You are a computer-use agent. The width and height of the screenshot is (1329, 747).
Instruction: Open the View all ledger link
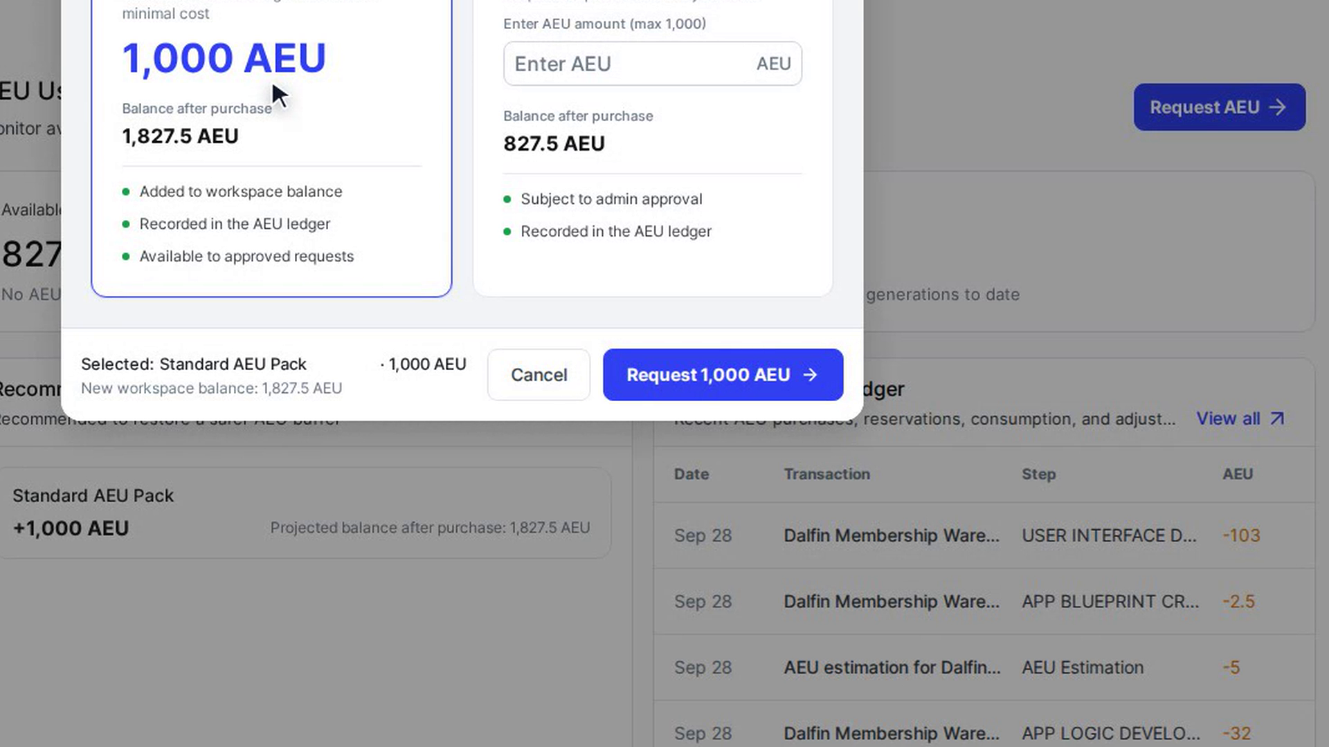[1240, 418]
